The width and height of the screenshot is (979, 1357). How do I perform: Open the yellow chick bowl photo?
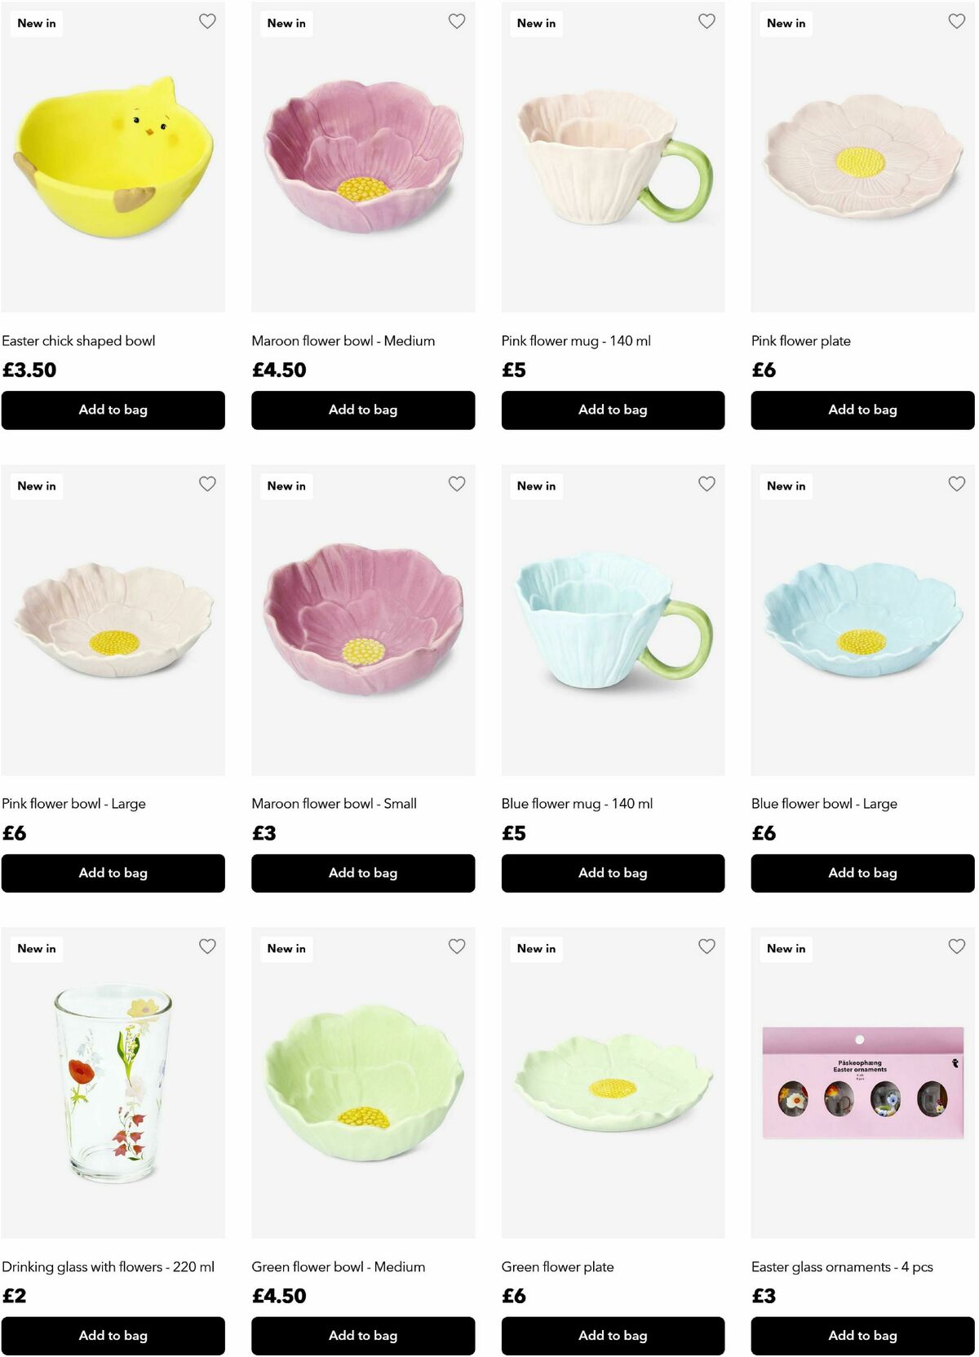tap(113, 157)
